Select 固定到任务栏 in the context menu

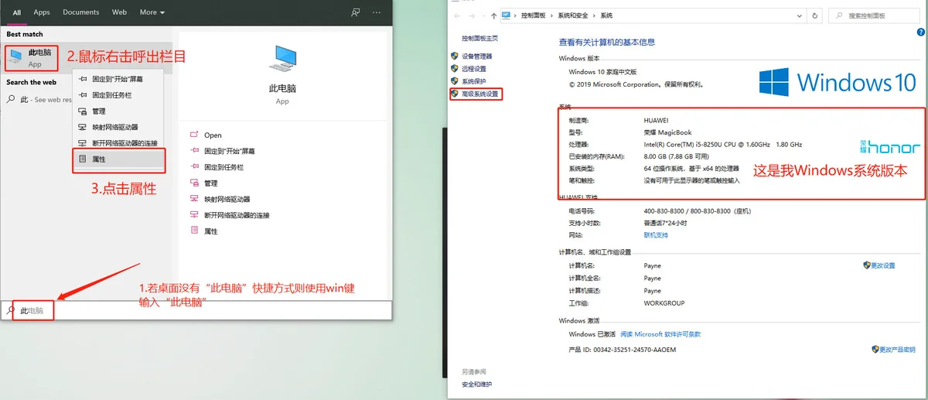click(119, 95)
